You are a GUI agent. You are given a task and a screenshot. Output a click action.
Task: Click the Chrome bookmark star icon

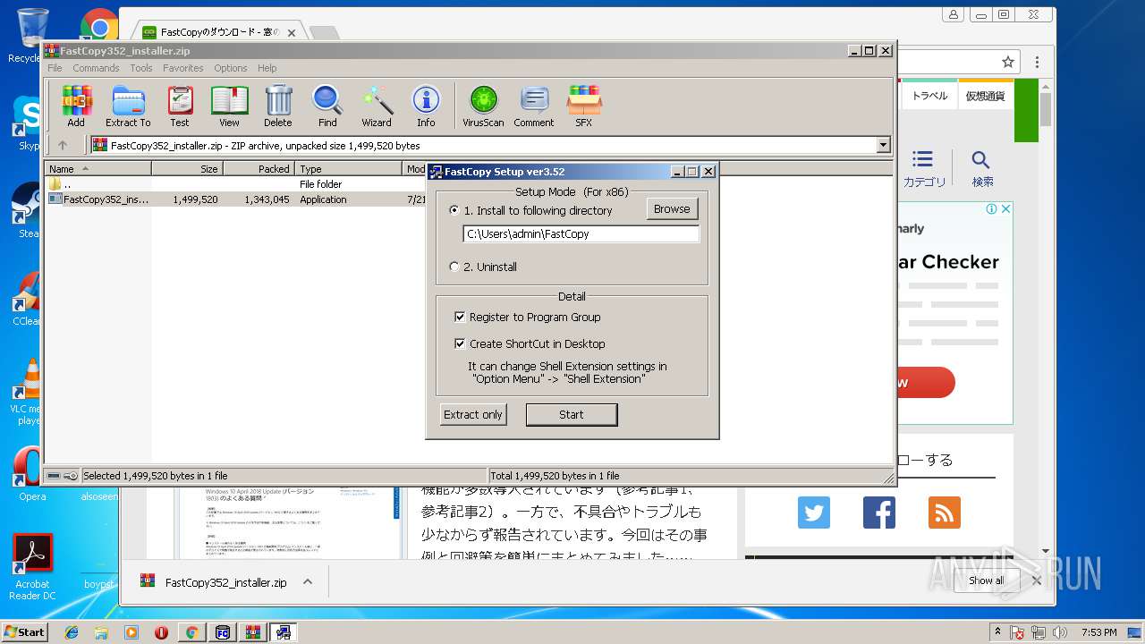(x=1008, y=62)
